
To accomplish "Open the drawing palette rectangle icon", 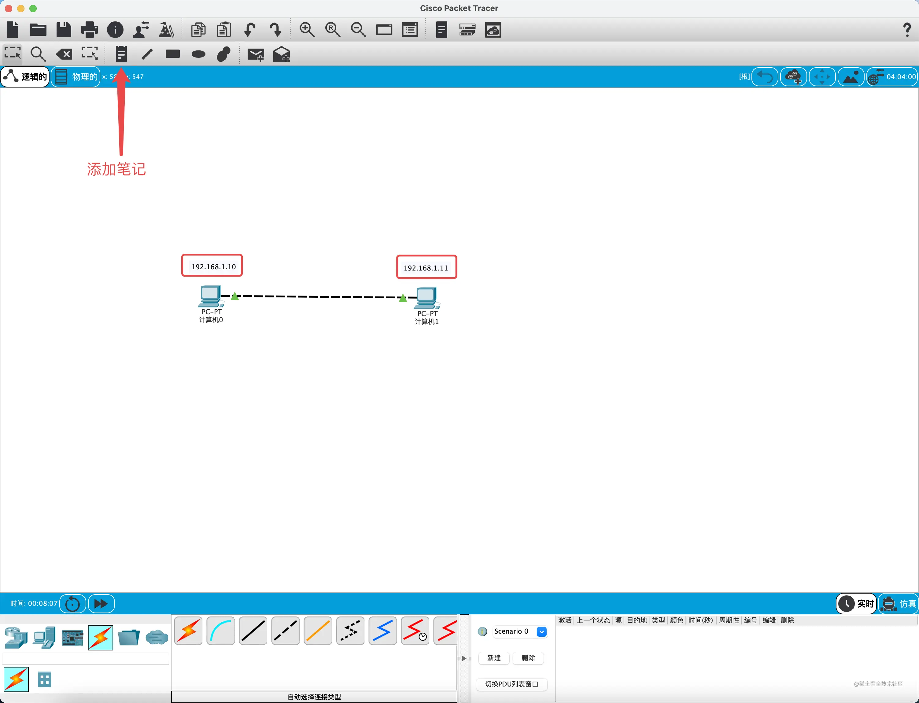I will click(384, 30).
